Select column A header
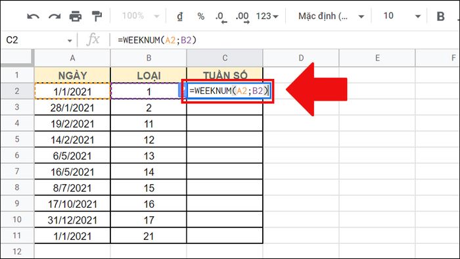Screen dimensions: 460x259 72,58
